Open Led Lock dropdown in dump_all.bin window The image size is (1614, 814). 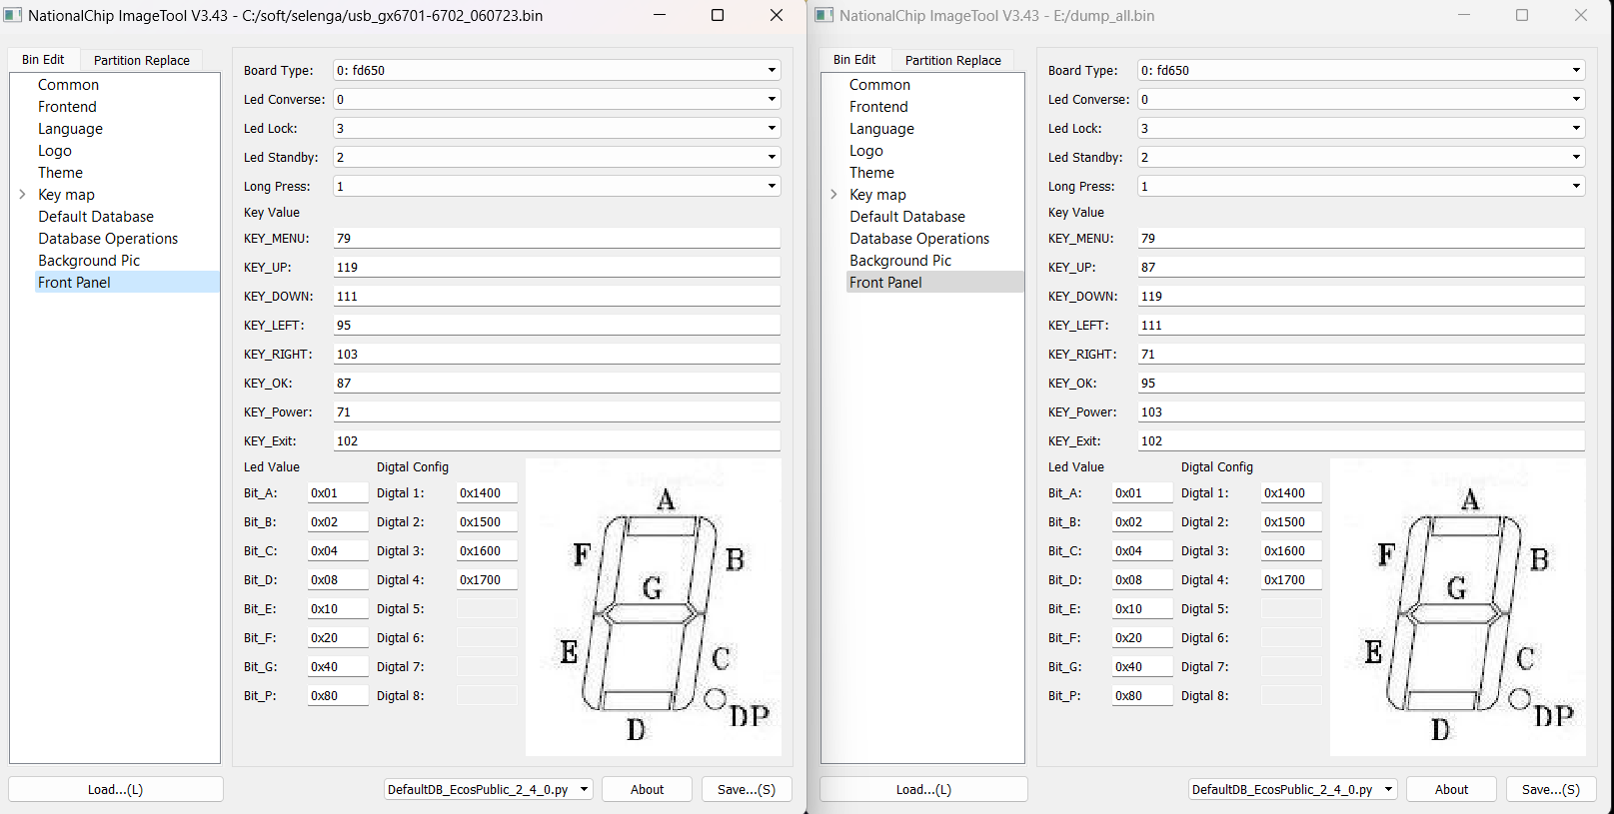click(x=1361, y=128)
